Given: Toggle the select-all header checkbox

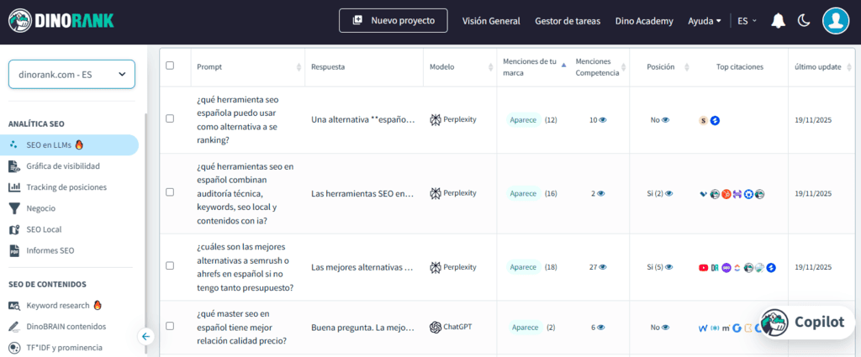Looking at the screenshot, I should pos(170,66).
